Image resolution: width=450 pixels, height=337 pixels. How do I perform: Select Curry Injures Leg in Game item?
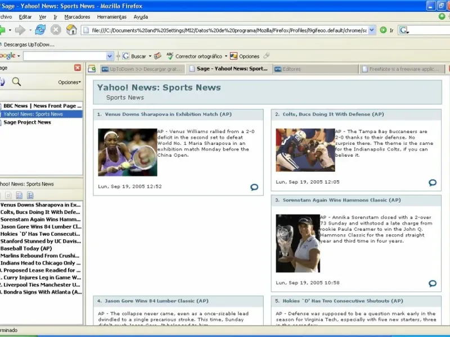41,277
